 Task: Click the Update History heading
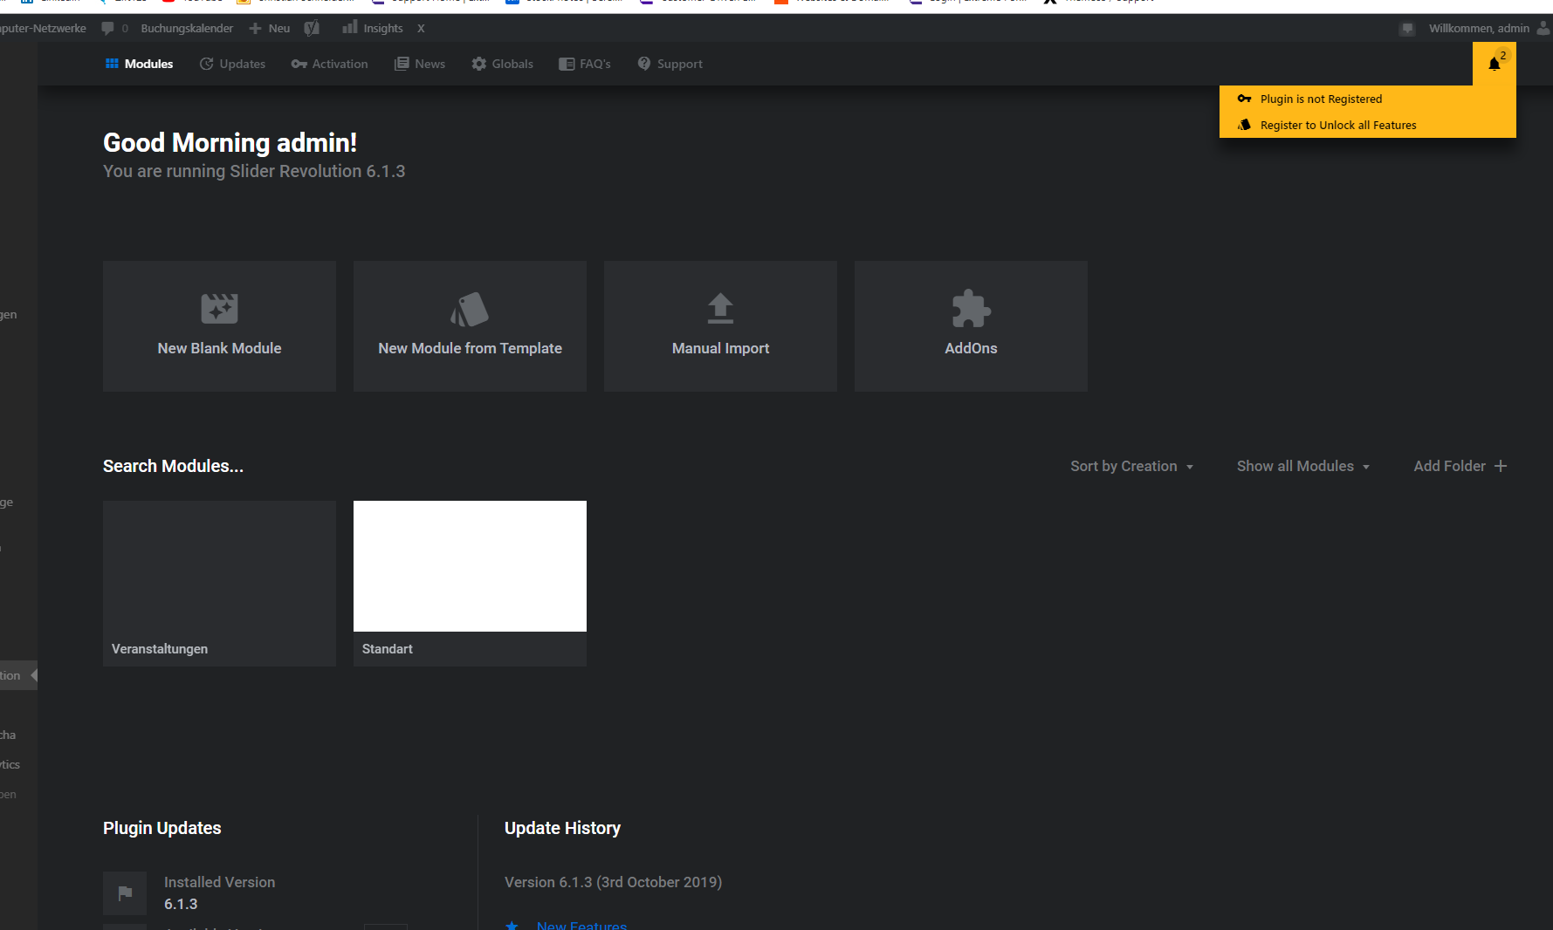[562, 828]
